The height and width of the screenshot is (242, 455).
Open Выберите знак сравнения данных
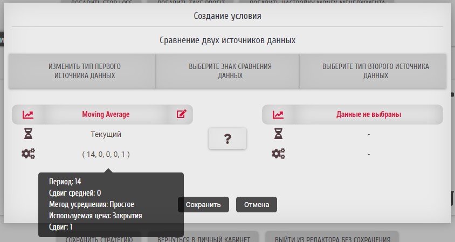pyautogui.click(x=227, y=71)
